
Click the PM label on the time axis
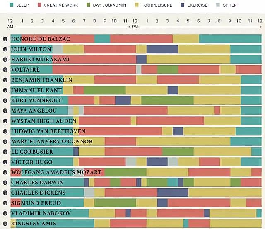pyautogui.click(x=135, y=27)
